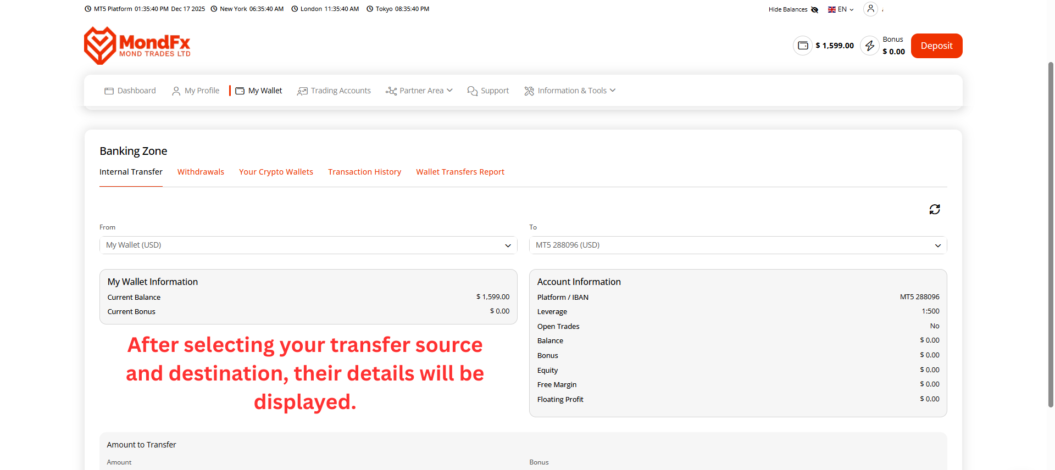The image size is (1055, 470).
Task: Open the EN language selector
Action: pos(841,9)
